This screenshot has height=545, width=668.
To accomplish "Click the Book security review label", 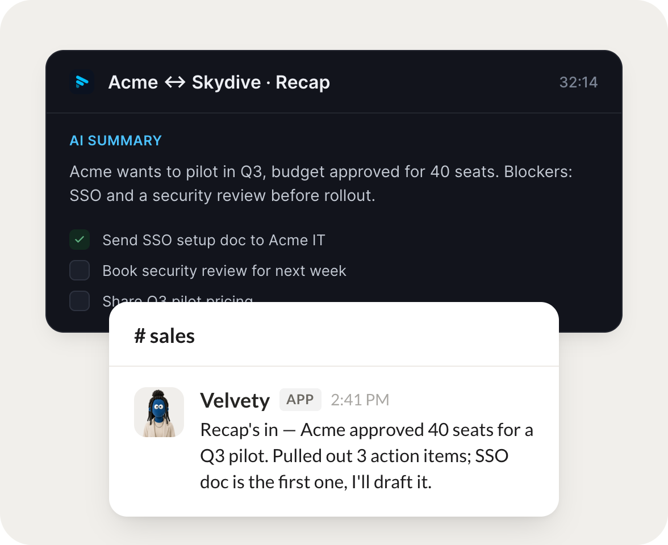I will click(x=224, y=271).
